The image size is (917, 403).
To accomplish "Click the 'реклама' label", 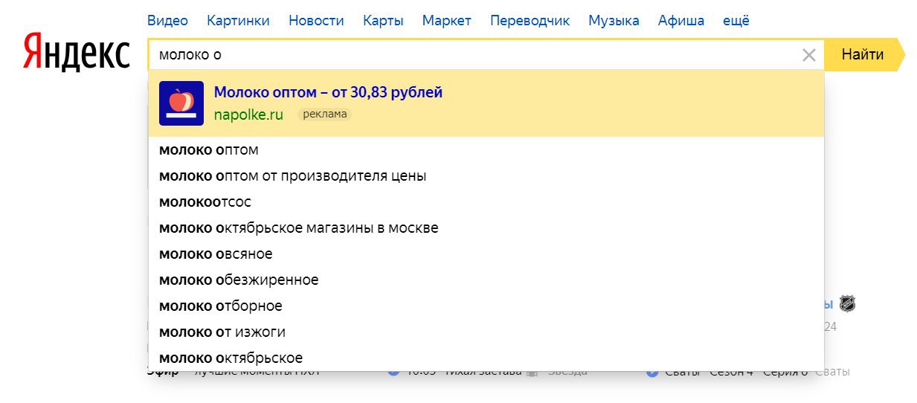I will coord(324,115).
